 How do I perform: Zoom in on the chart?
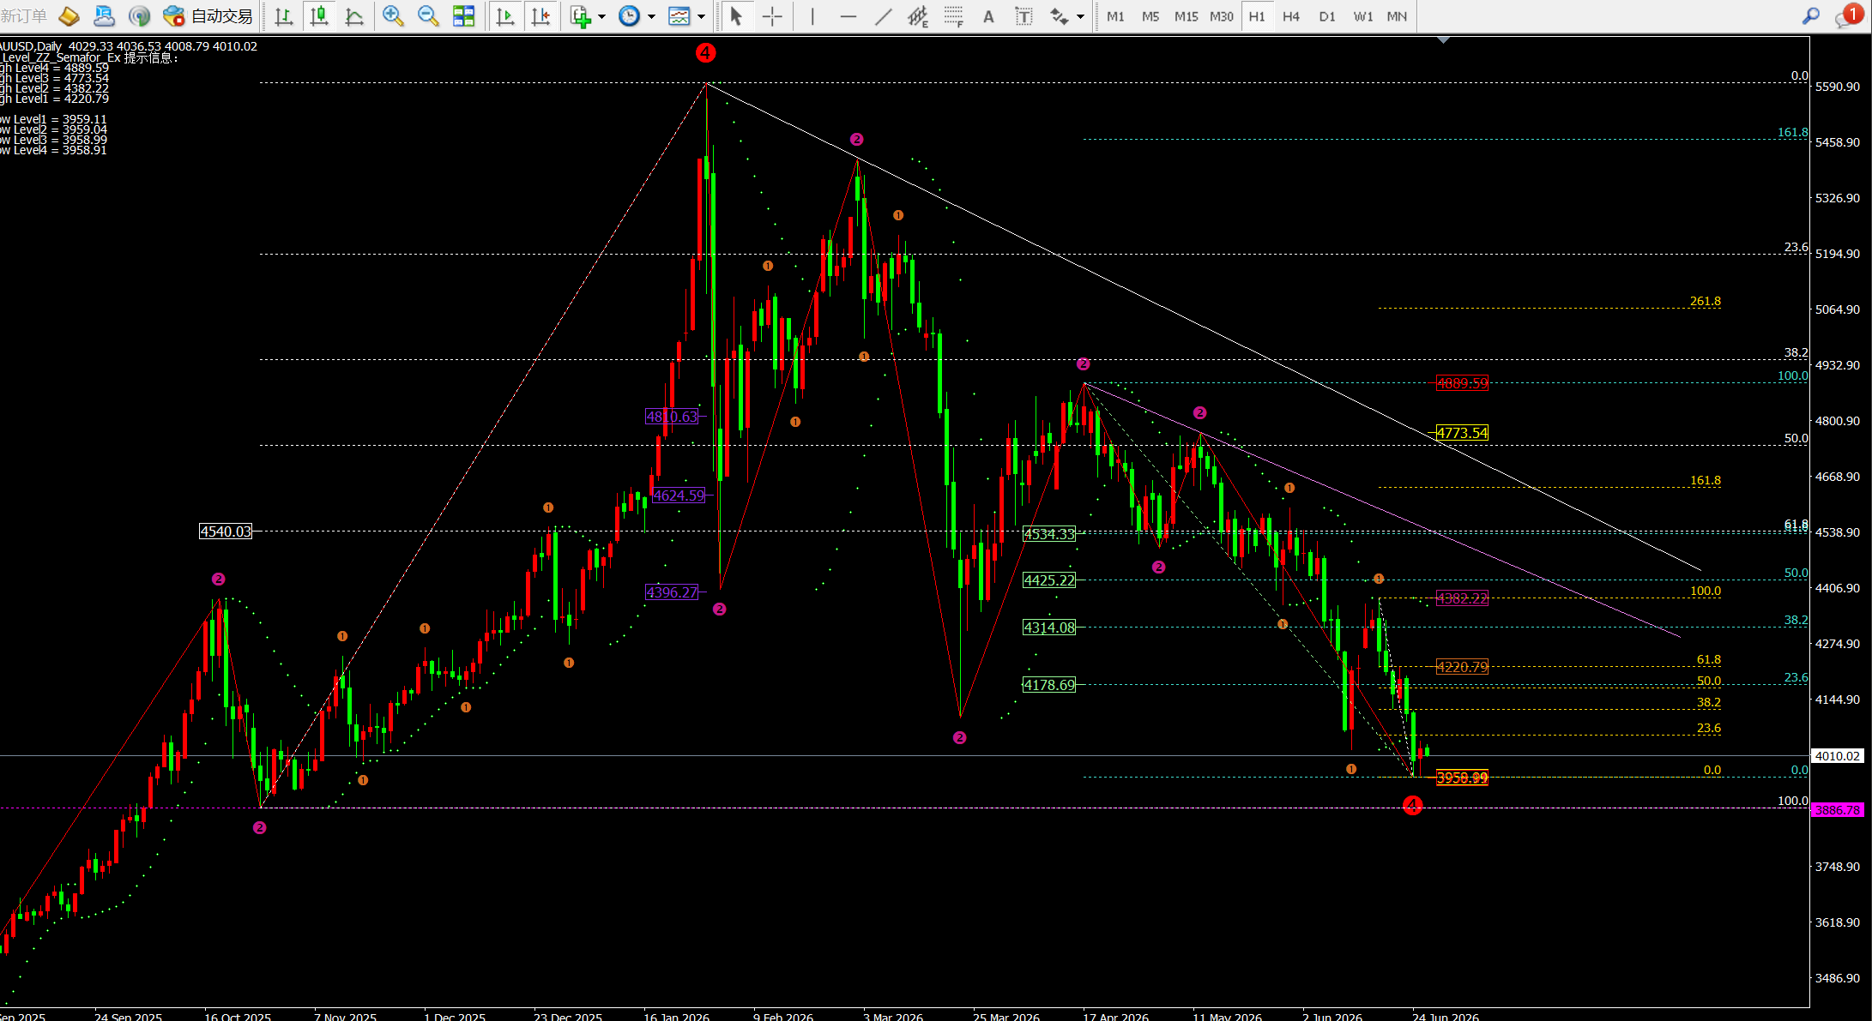(393, 15)
